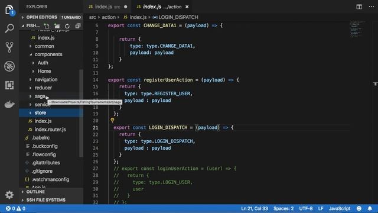Screen dimensions: 378x213
Task: Click the lightbulb quick-fix icon on line 20
Action: (x=112, y=120)
